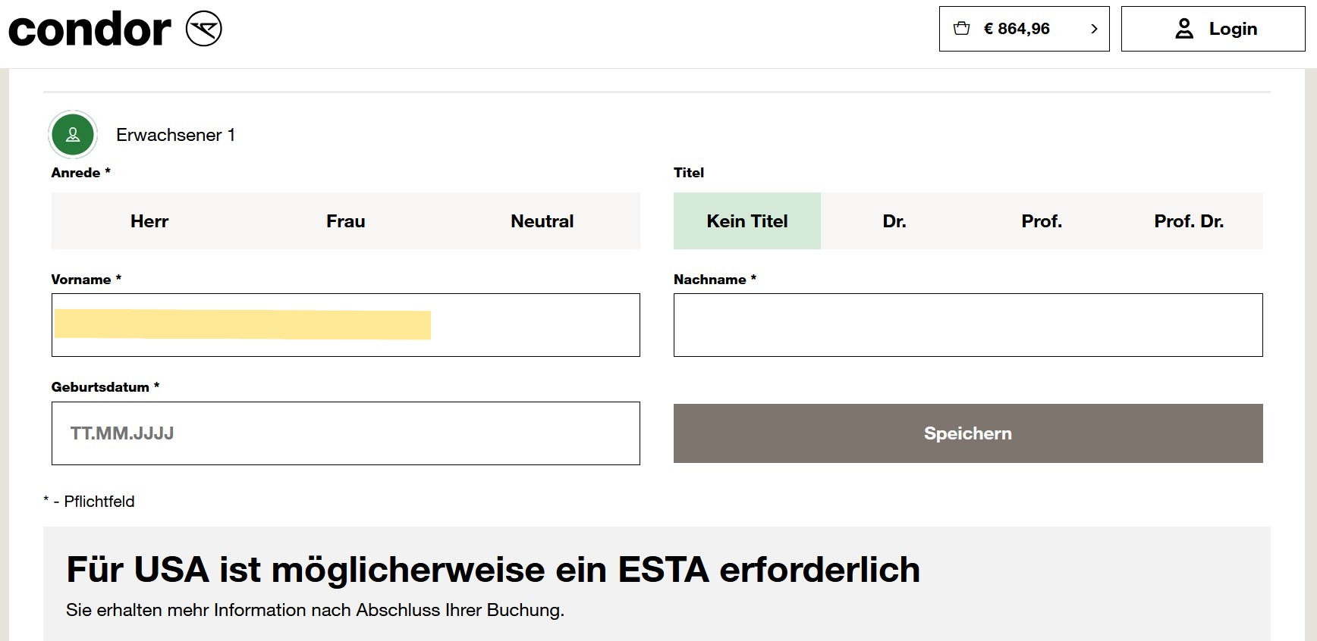Click the condor wordmark in header
The image size is (1317, 641).
(x=90, y=29)
